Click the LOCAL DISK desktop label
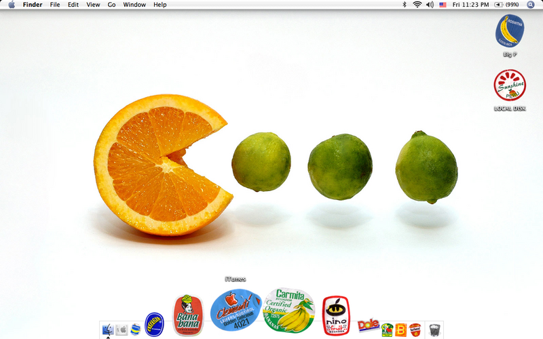543x339 pixels. tap(510, 108)
